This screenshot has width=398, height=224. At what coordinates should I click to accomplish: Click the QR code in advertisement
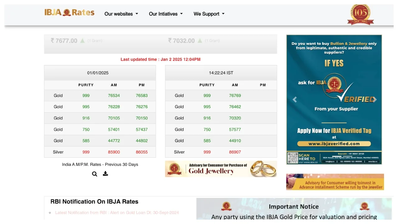[x=293, y=158]
